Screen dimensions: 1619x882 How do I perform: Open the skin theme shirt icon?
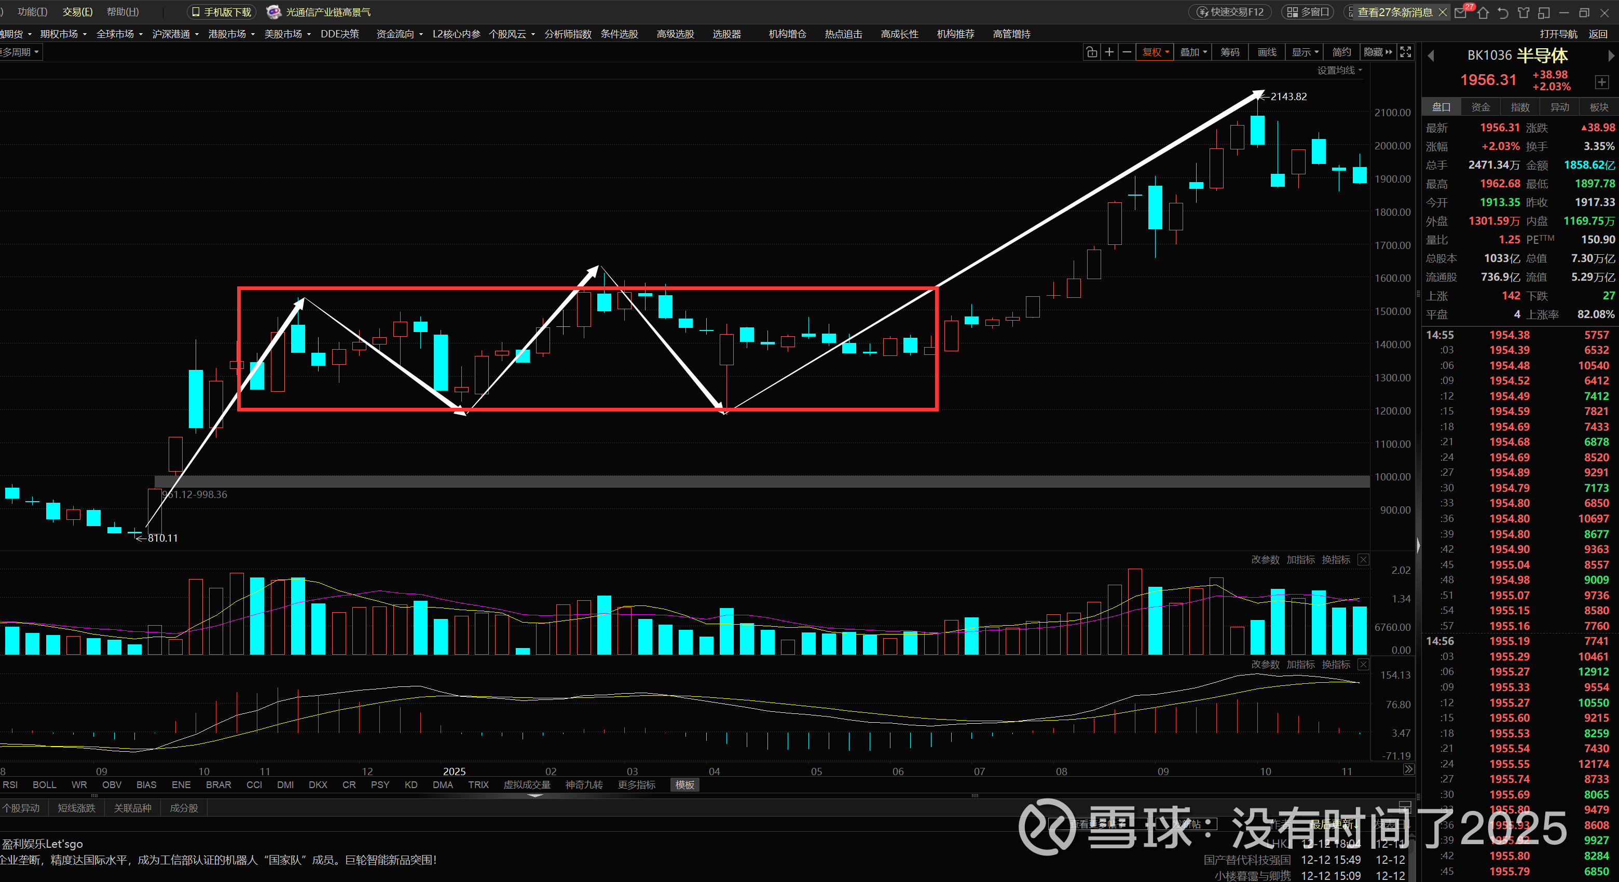(1523, 12)
